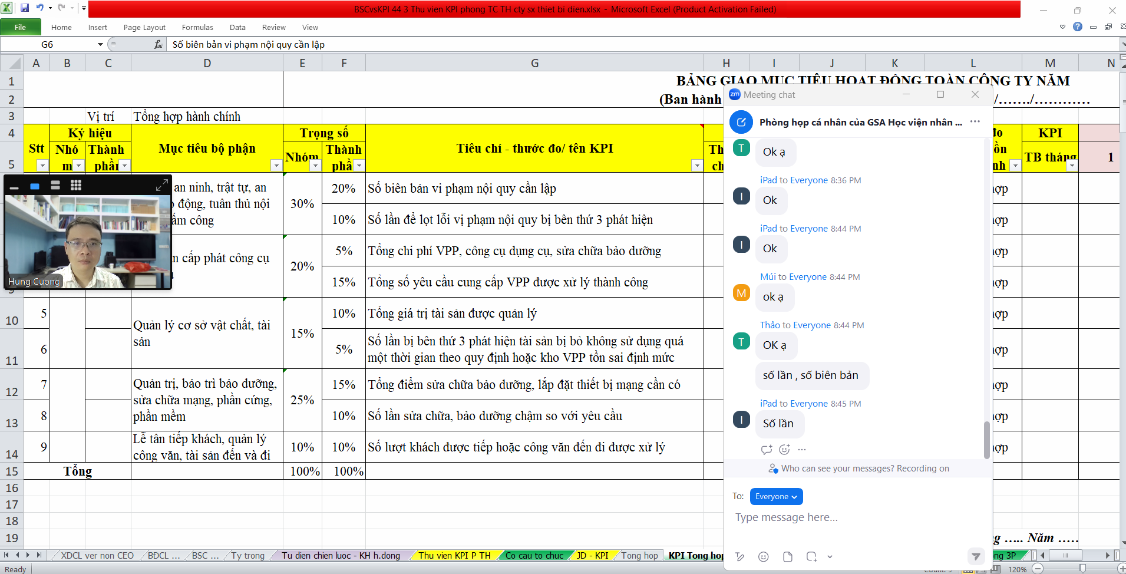This screenshot has width=1126, height=574.
Task: Click the Undo arrow icon
Action: click(39, 8)
